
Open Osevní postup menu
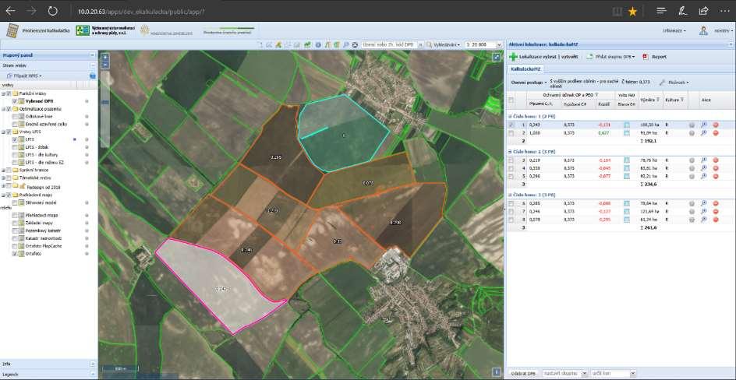point(529,83)
